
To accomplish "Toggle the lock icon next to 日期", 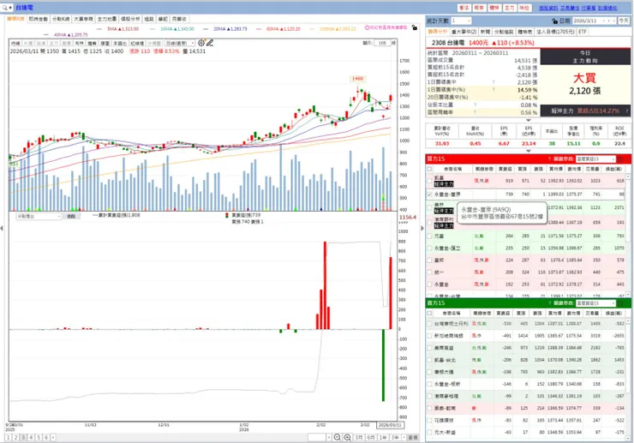I will [555, 21].
